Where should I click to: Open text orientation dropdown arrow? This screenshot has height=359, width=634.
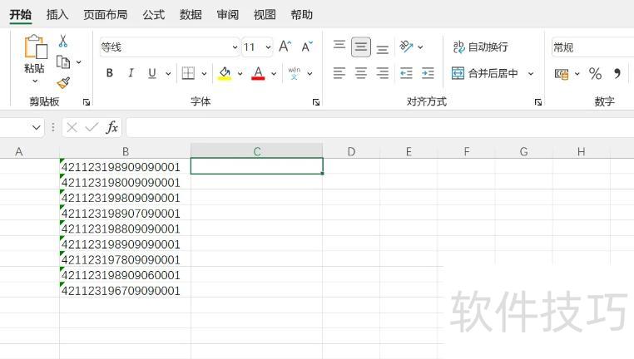click(420, 47)
